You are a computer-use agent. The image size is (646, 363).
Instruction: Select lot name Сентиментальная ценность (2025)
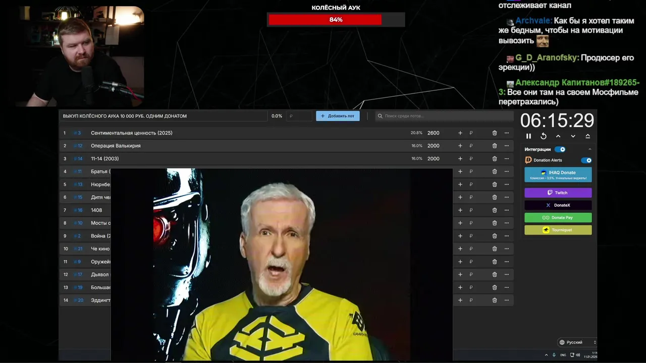pyautogui.click(x=132, y=133)
